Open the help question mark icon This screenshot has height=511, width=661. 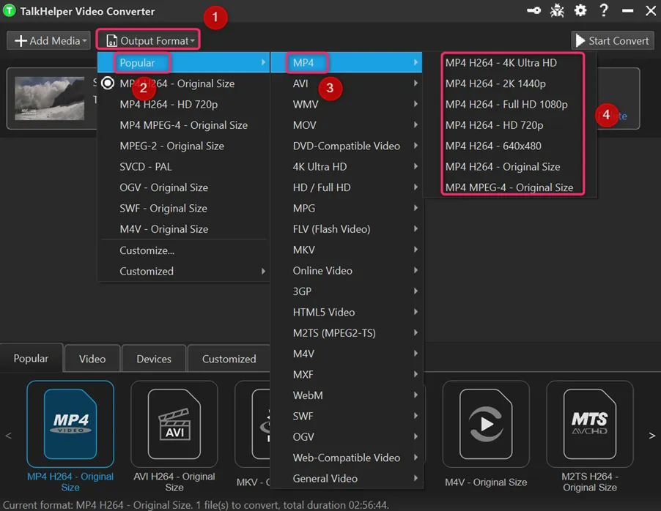tap(604, 10)
